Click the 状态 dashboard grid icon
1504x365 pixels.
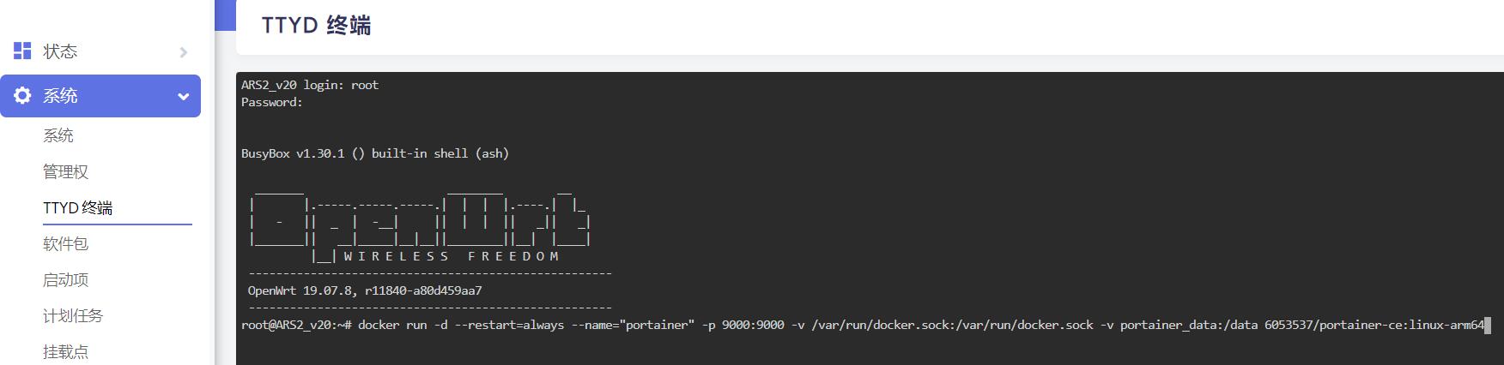click(22, 51)
